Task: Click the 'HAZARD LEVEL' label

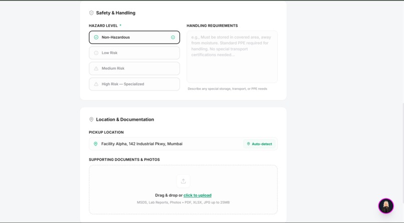Action: 103,26
